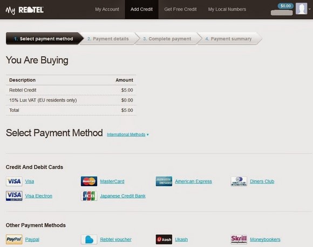
Task: Click the American Express logo icon
Action: click(164, 181)
